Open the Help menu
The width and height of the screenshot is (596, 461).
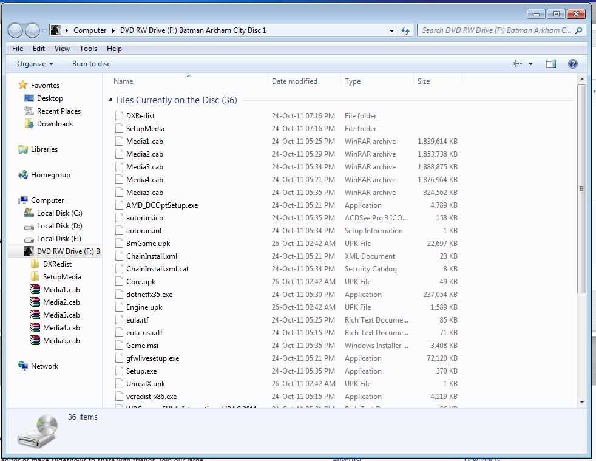[x=114, y=49]
